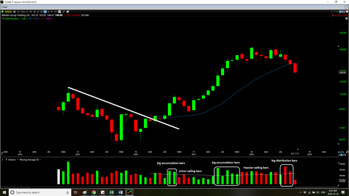Switch chart to Daily timeframe

[x=38, y=11]
